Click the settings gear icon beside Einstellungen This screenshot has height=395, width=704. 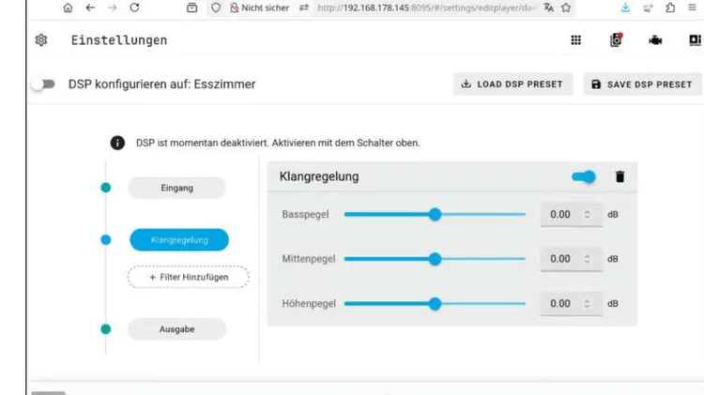(x=40, y=40)
